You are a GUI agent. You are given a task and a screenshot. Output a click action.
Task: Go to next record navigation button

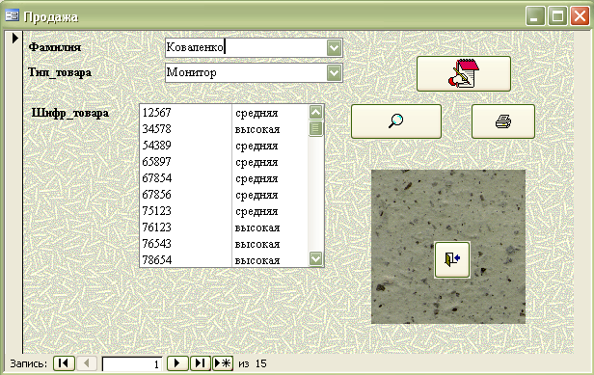pos(176,363)
